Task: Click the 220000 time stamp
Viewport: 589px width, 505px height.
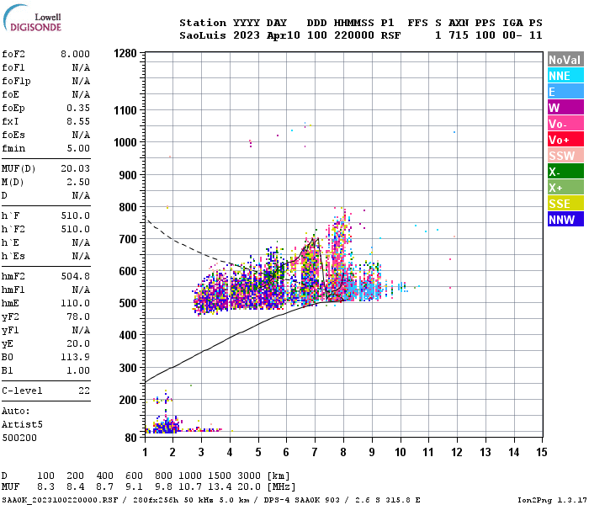Action: tap(354, 35)
